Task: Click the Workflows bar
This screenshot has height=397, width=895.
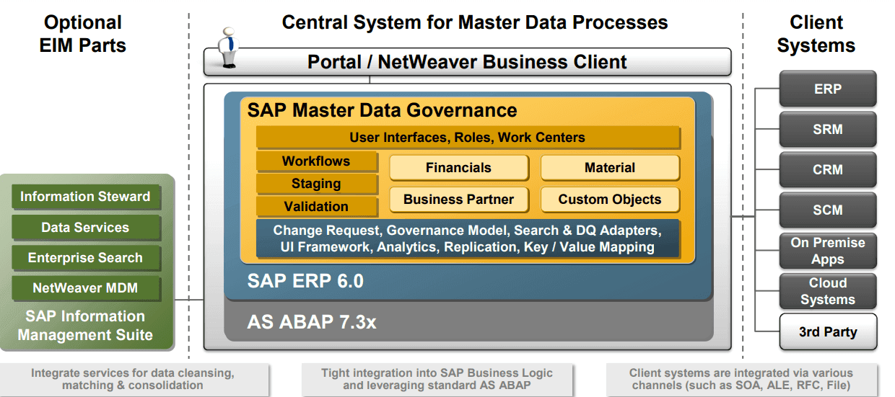Action: point(316,161)
